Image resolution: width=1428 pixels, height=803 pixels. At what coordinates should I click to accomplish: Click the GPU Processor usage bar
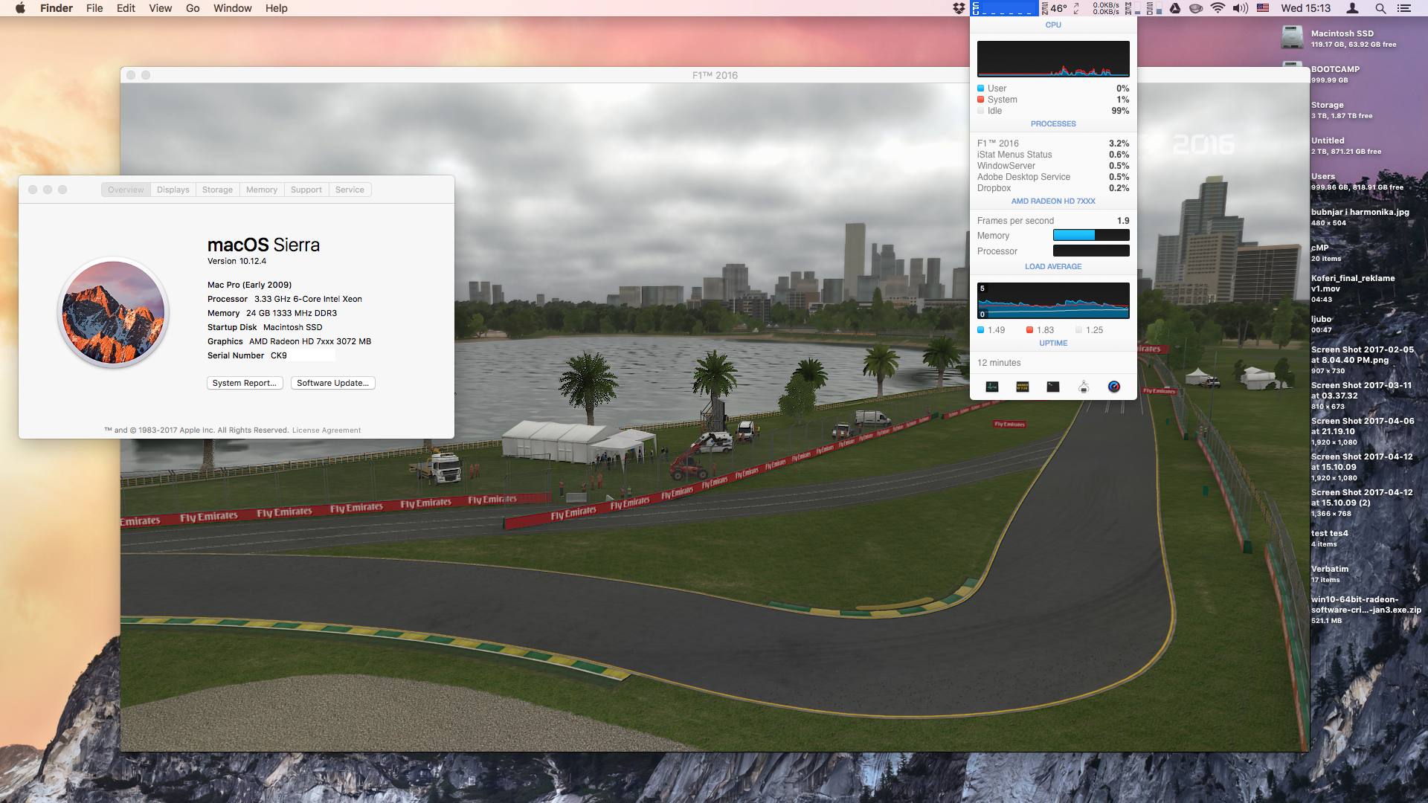point(1091,251)
